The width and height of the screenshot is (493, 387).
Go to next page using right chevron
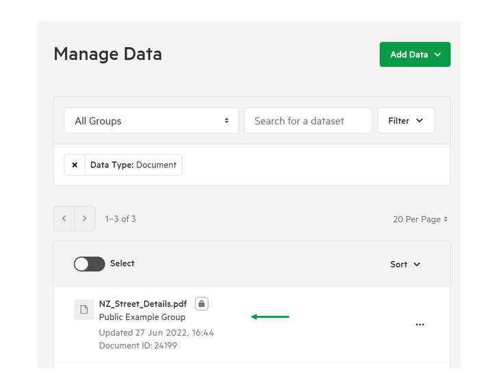coord(85,219)
